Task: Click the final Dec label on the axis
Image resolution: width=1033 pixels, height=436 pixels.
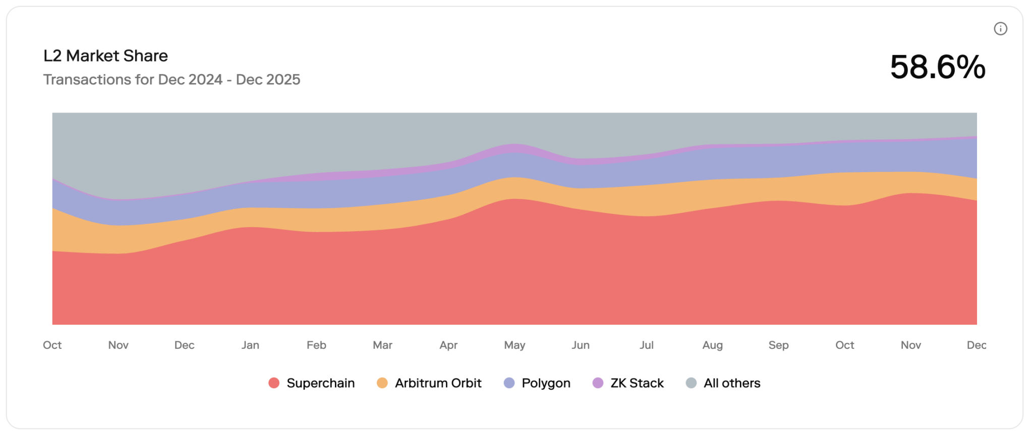Action: 976,345
